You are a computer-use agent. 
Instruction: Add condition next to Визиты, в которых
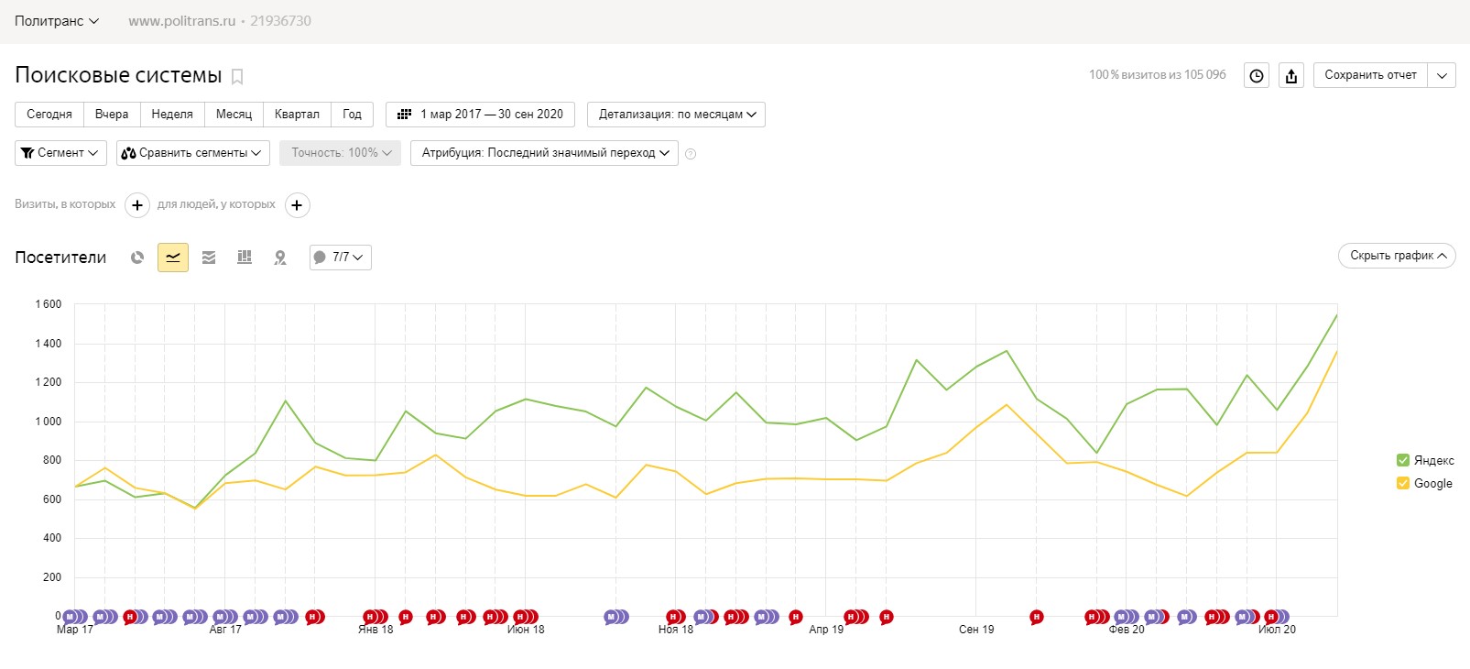pos(136,205)
